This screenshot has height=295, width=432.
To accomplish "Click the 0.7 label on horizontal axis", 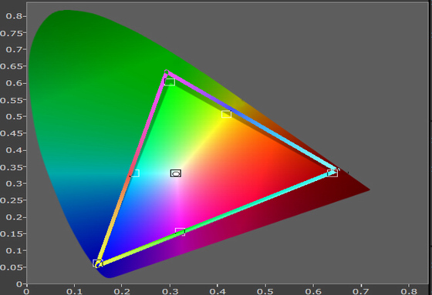I will pos(361,291).
